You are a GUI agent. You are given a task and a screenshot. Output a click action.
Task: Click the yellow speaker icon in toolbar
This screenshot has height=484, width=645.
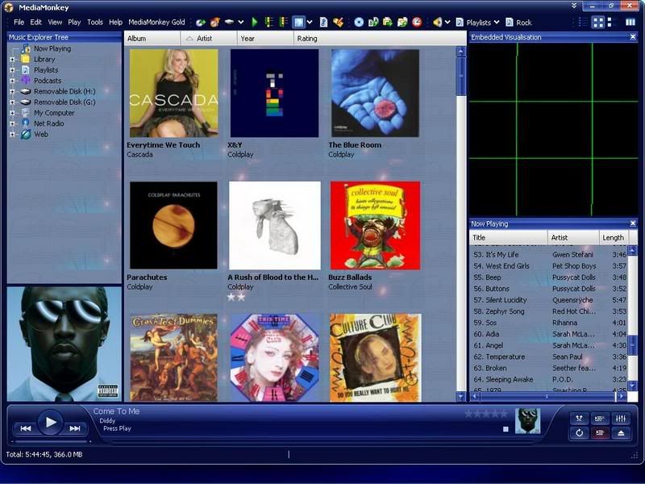tap(437, 23)
